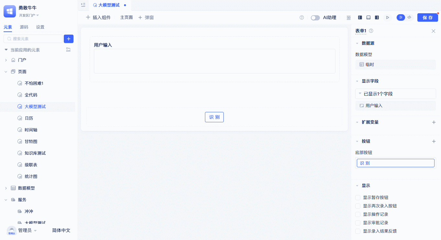Image resolution: width=441 pixels, height=240 pixels.
Task: Add a button with 按钮 plus icon
Action: pos(434,141)
